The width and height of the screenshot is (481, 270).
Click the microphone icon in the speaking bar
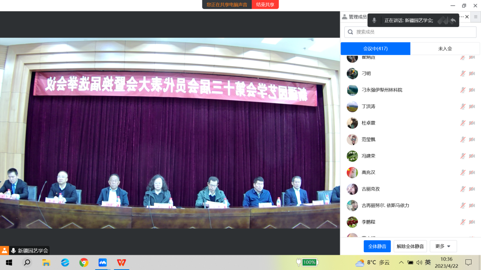pos(374,20)
